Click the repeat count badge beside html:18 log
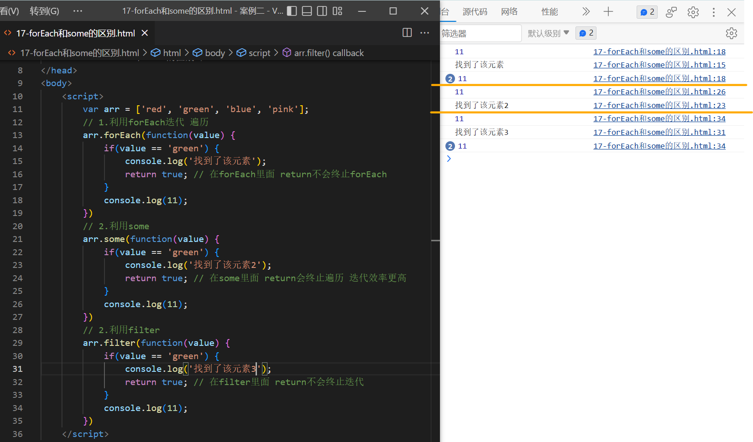 tap(450, 79)
